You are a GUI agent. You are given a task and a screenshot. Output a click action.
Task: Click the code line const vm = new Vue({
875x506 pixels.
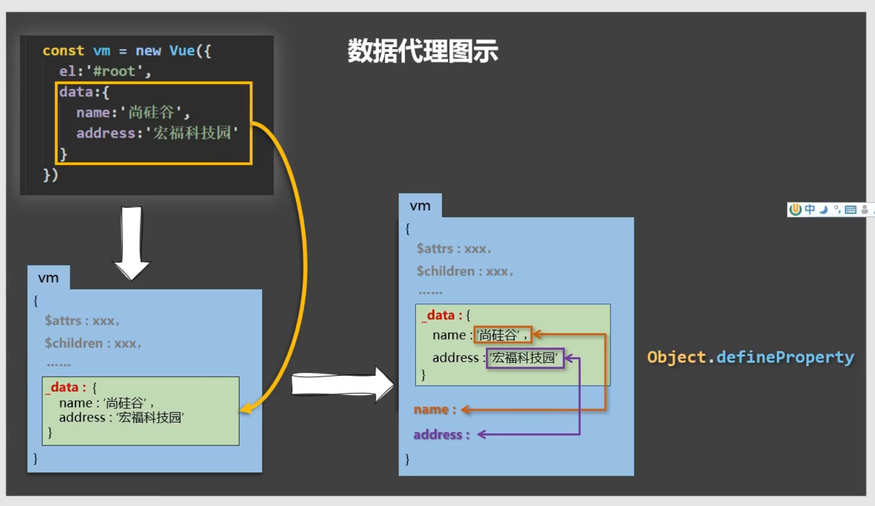tap(127, 51)
